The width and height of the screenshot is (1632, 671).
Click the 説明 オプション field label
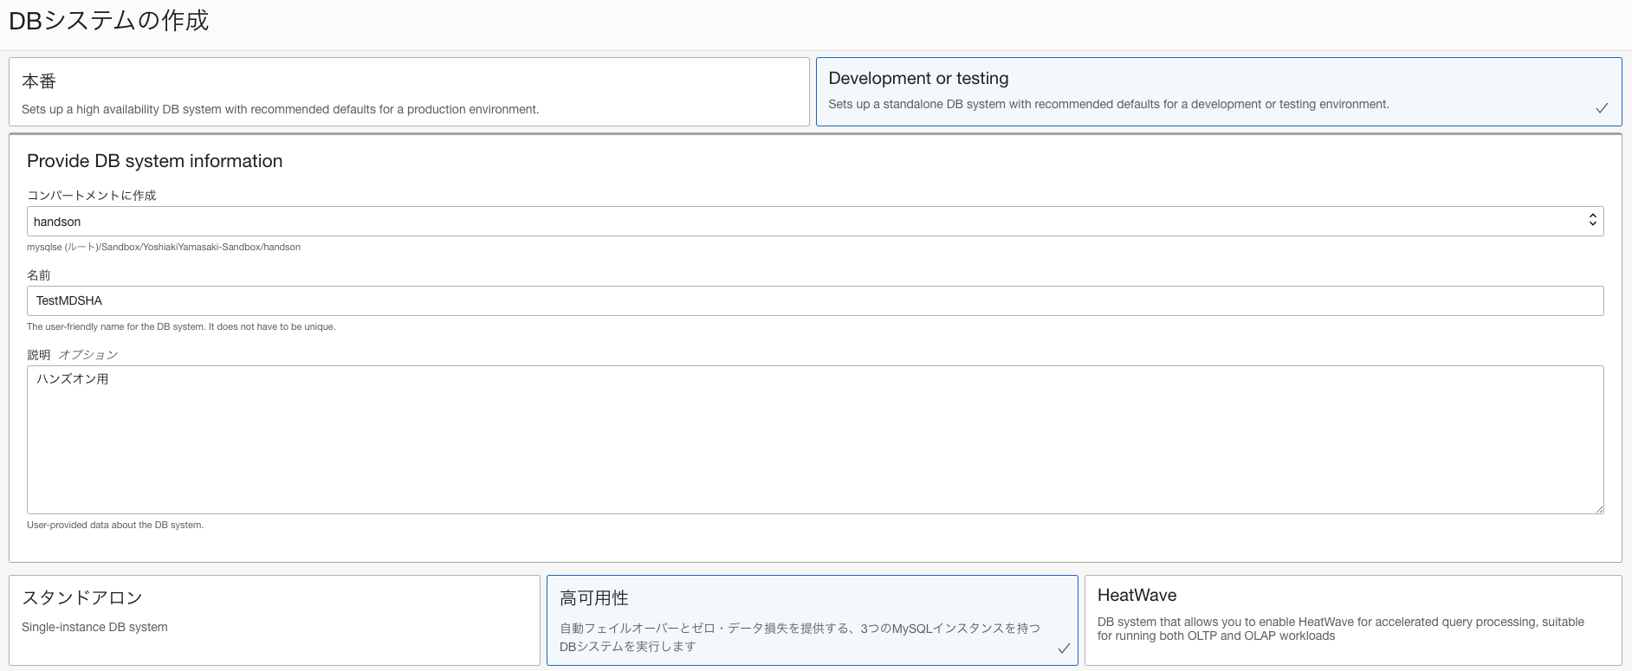(73, 355)
